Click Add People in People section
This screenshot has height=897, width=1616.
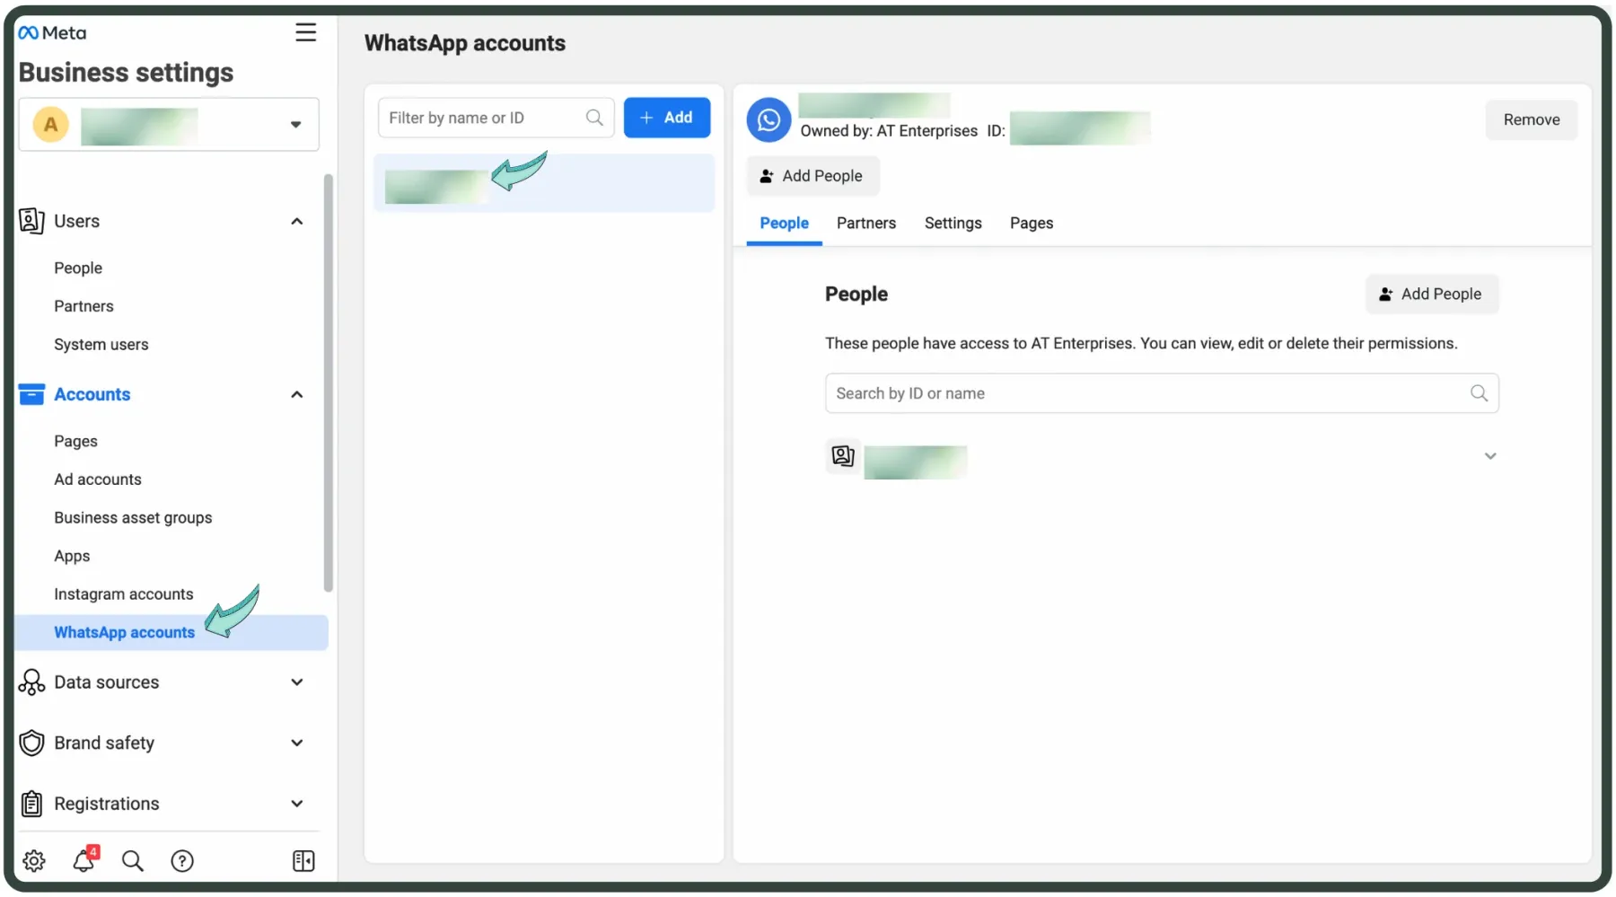point(1432,294)
